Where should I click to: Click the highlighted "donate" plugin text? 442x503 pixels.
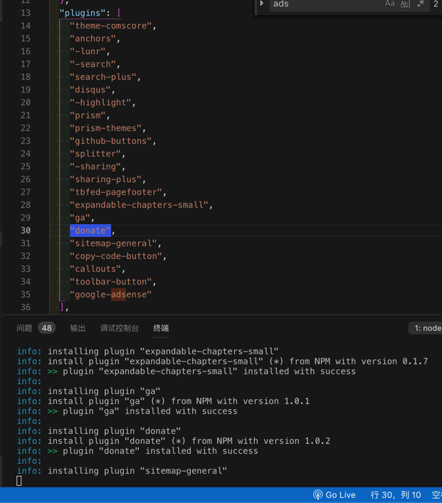coord(90,231)
